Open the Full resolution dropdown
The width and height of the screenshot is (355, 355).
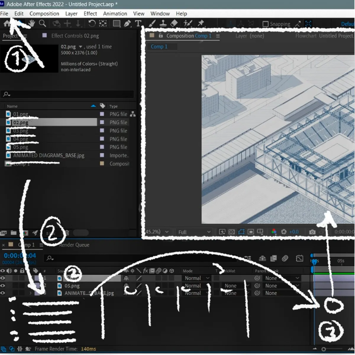(x=194, y=232)
